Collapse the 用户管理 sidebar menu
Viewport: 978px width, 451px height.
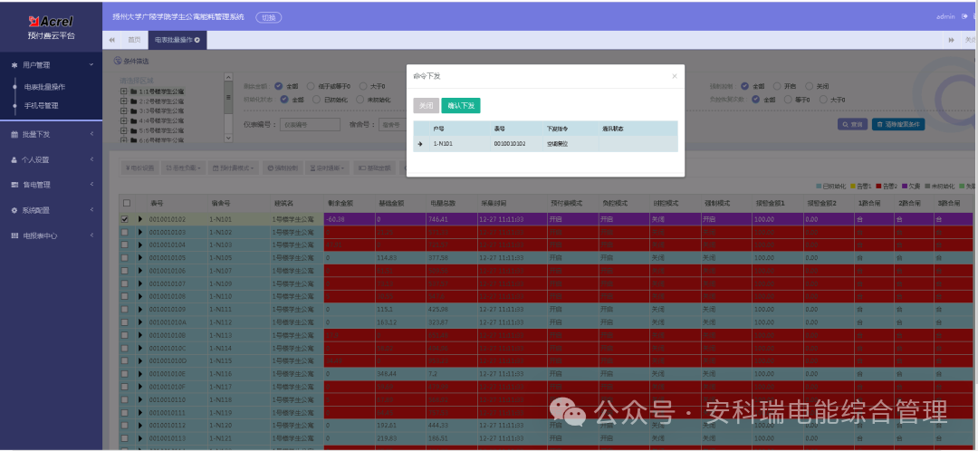(x=91, y=65)
